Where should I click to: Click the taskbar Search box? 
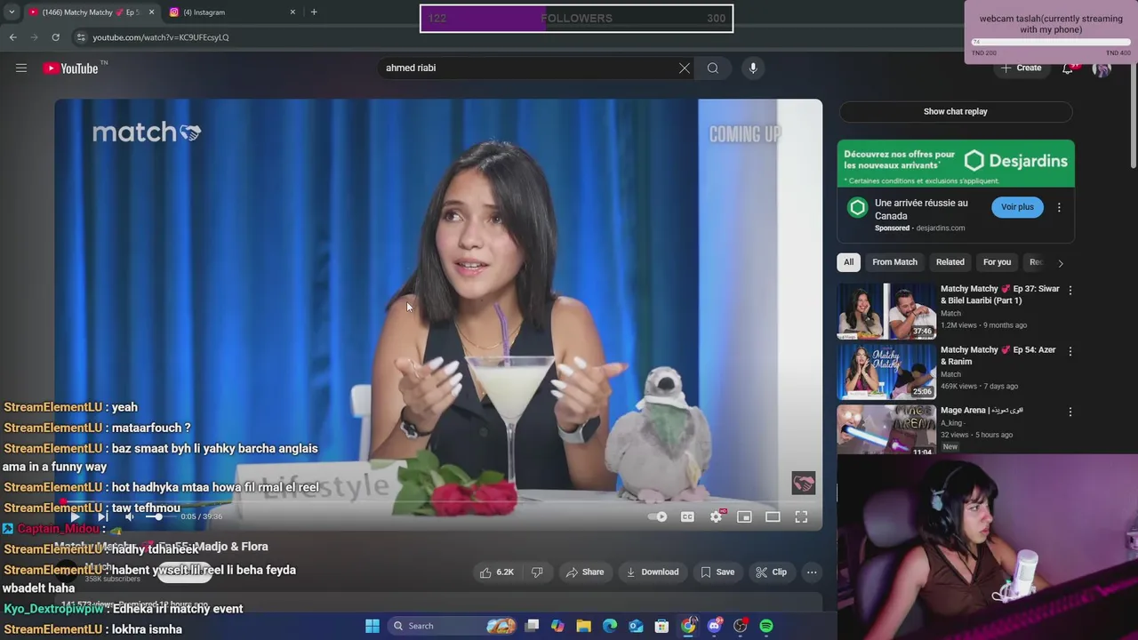tap(453, 626)
